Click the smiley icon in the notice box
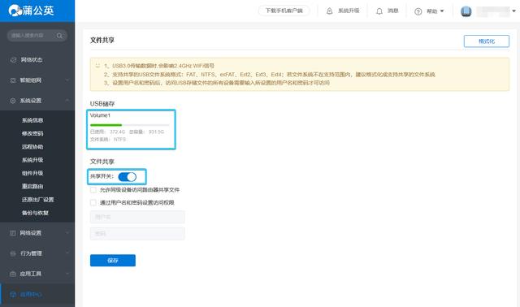The image size is (520, 307). [97, 66]
